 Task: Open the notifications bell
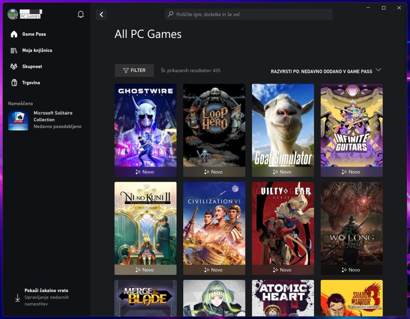click(x=81, y=14)
